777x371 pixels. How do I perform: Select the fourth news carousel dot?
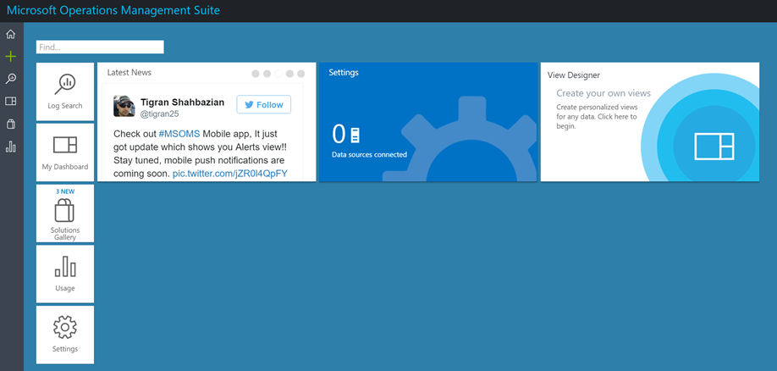(x=289, y=74)
